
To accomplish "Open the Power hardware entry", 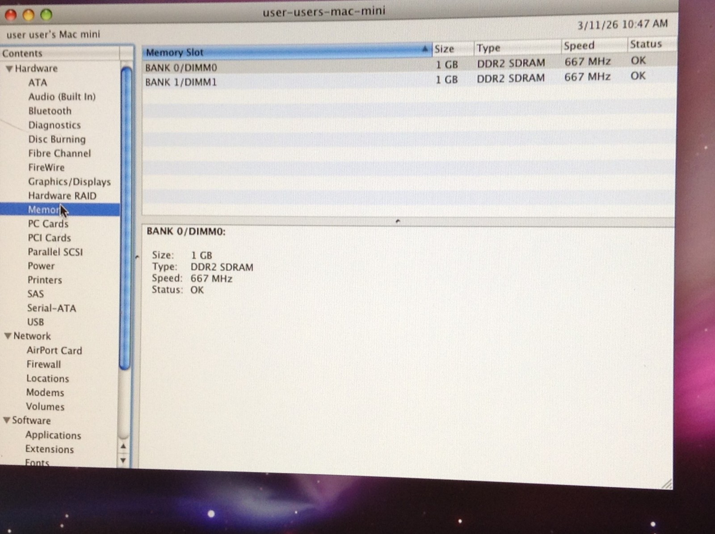I will pos(41,266).
